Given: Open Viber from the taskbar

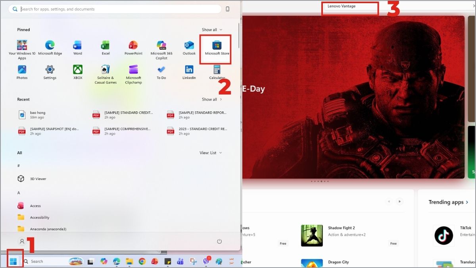Looking at the screenshot, I should (206, 261).
